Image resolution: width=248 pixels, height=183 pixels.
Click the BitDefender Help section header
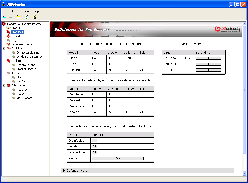[148, 171]
